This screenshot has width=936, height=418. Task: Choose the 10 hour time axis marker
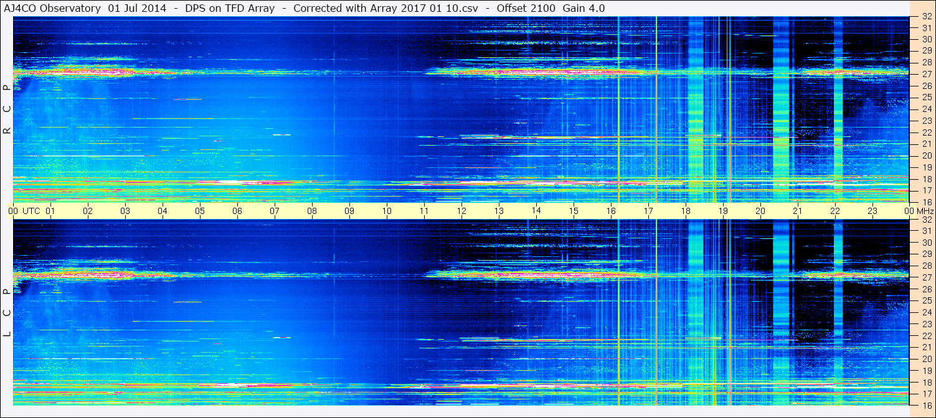(x=387, y=211)
